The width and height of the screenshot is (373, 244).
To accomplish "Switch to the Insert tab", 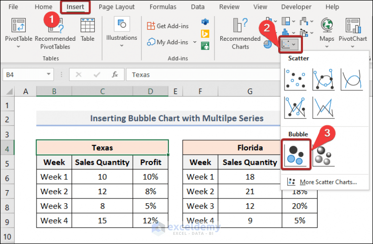I will (x=75, y=7).
